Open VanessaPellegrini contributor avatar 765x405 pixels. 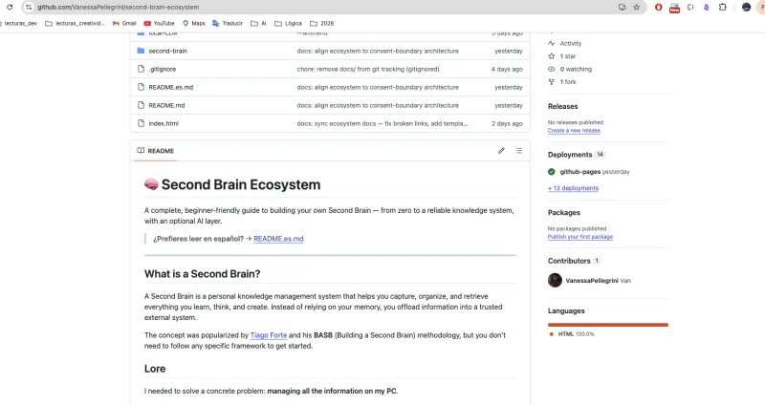click(555, 280)
